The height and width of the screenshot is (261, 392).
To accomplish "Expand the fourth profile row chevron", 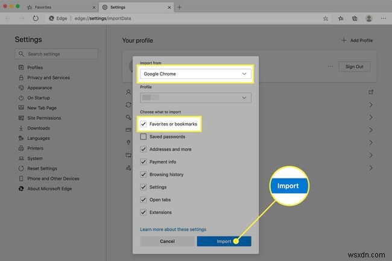I will click(x=371, y=130).
